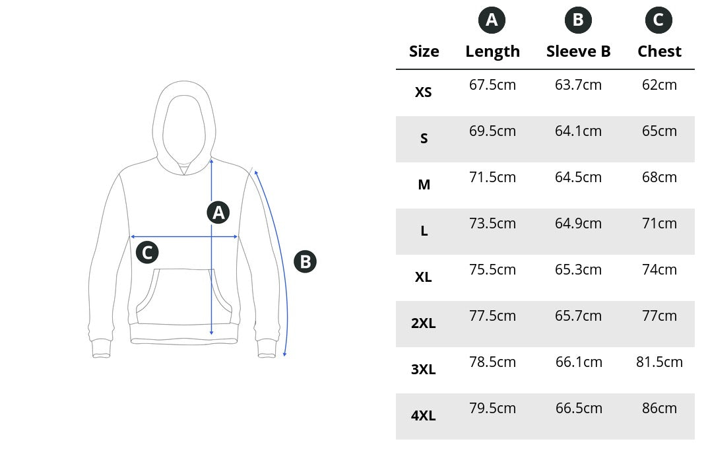Click the B marker beside the hoodie sleeve
This screenshot has width=708, height=462.
click(x=305, y=262)
